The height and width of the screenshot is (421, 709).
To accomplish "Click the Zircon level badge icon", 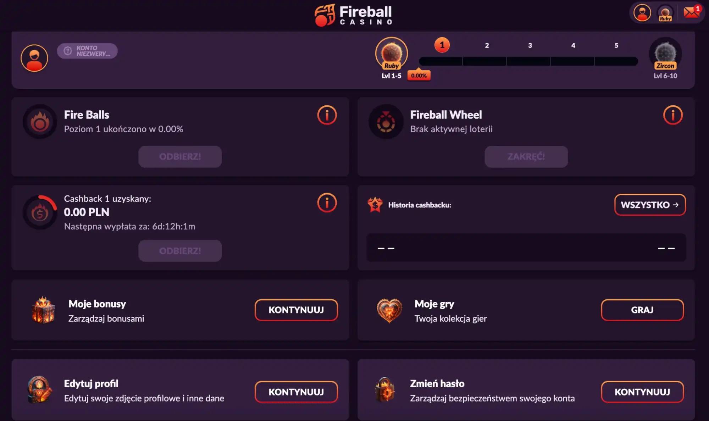I will (665, 54).
